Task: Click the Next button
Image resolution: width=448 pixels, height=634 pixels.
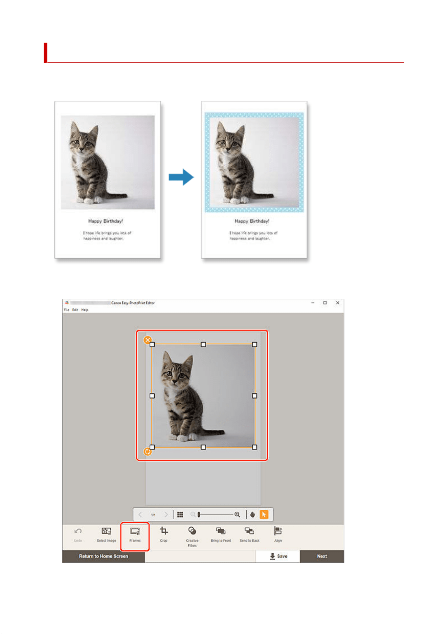Action: [322, 556]
